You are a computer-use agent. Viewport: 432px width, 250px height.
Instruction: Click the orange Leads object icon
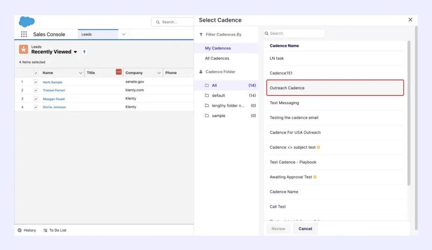(x=24, y=49)
